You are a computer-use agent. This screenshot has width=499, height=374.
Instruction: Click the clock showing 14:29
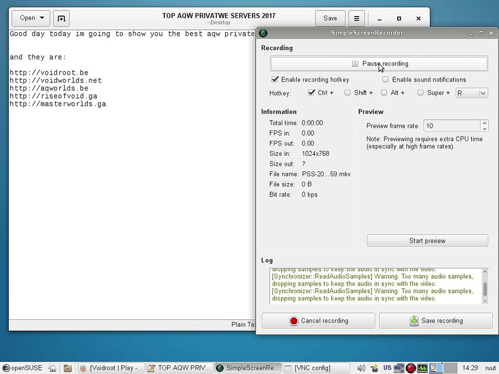click(470, 368)
